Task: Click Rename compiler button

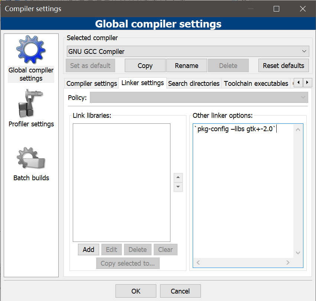Action: pyautogui.click(x=186, y=65)
